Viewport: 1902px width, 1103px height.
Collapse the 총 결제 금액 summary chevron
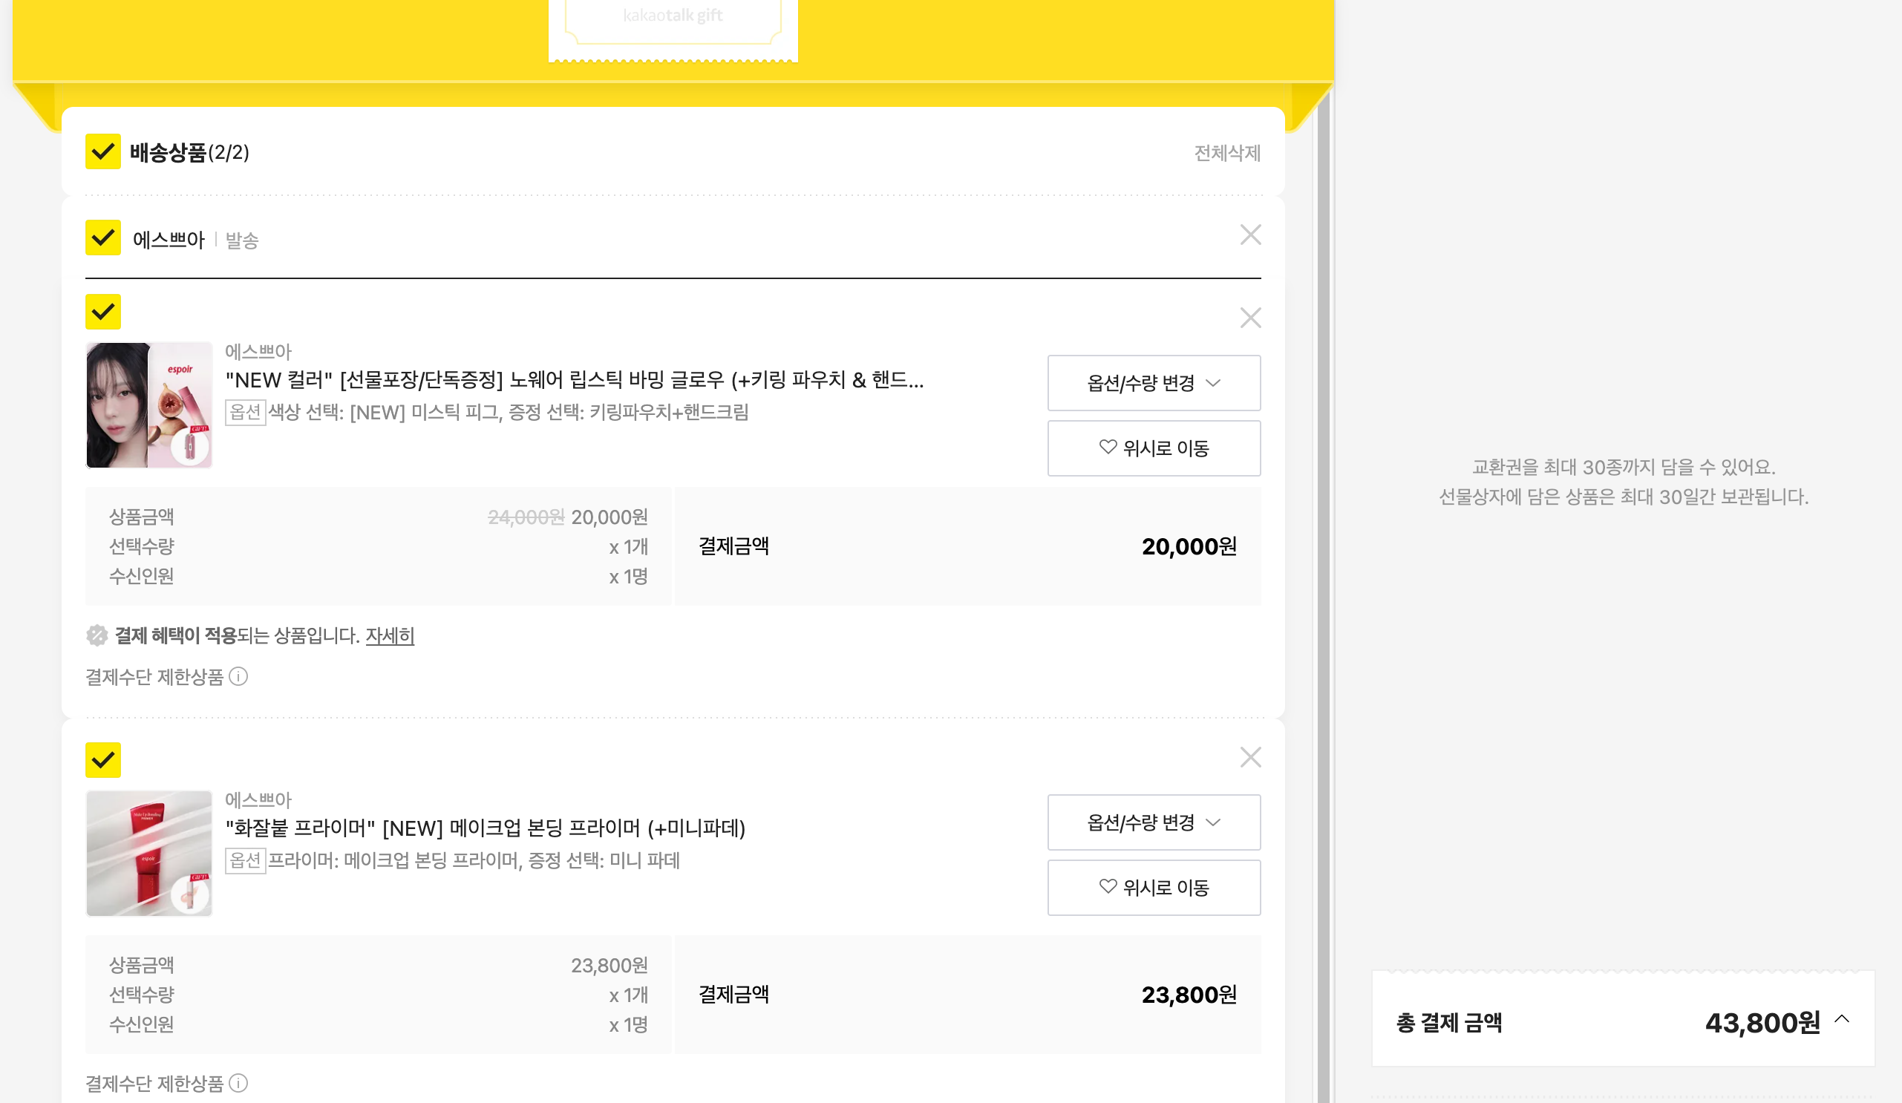tap(1842, 1020)
